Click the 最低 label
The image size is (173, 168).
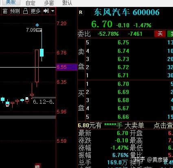tap(136, 148)
